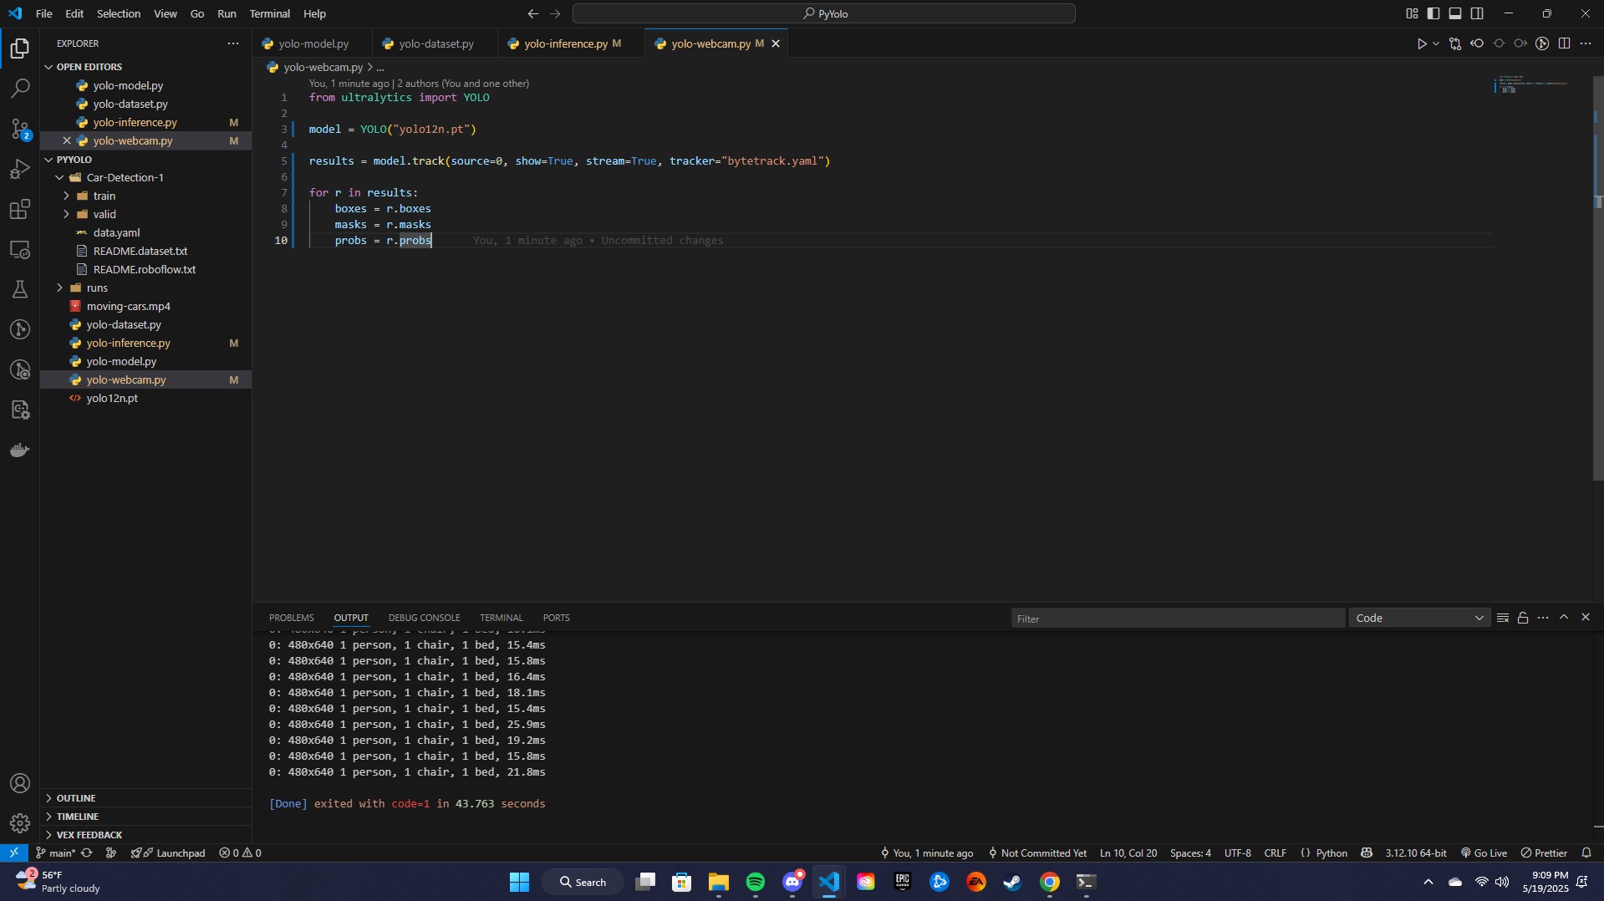Synchronize changes next to main branch

86,853
